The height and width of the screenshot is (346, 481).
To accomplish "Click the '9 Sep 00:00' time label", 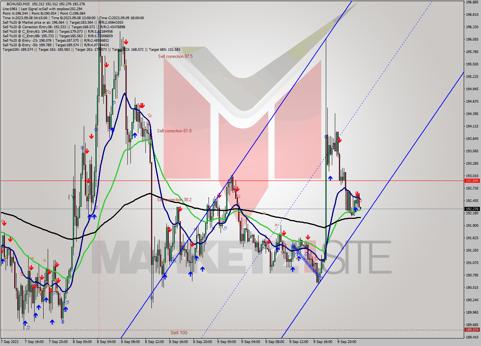I will coord(227,342).
